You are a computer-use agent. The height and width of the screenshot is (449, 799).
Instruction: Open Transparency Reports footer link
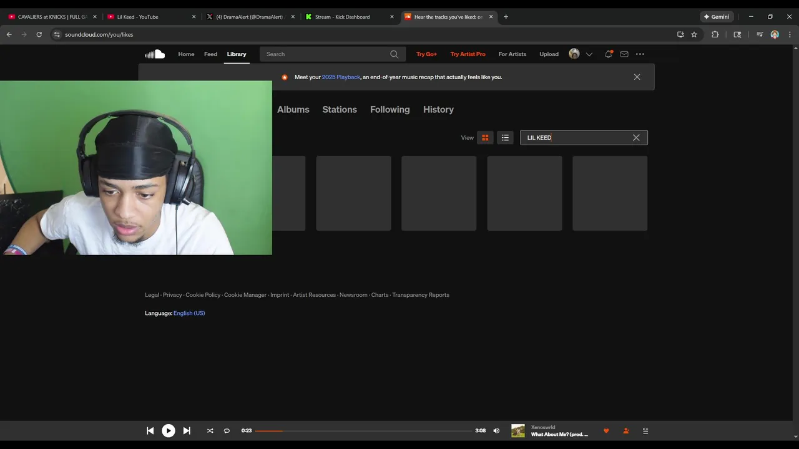[x=421, y=295]
